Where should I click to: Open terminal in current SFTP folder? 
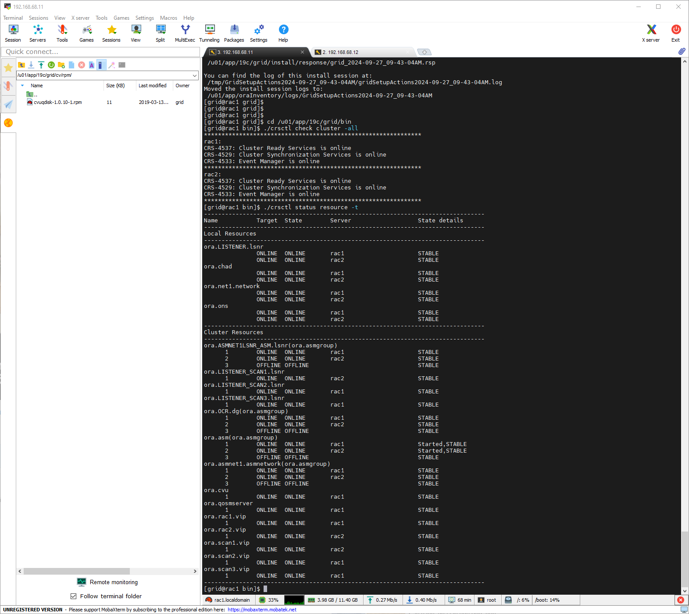click(122, 65)
